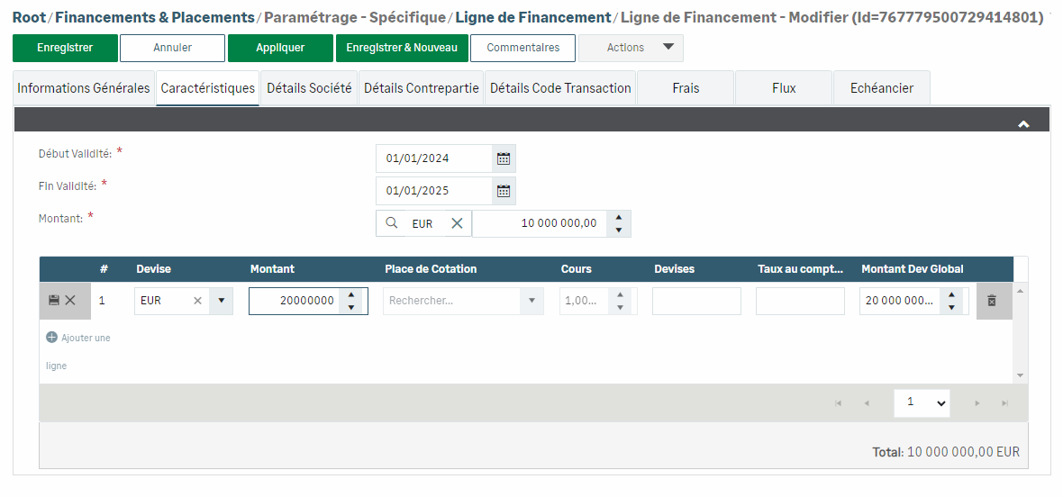Click the Taux au comptant input field
This screenshot has height=497, width=1063.
tap(800, 301)
